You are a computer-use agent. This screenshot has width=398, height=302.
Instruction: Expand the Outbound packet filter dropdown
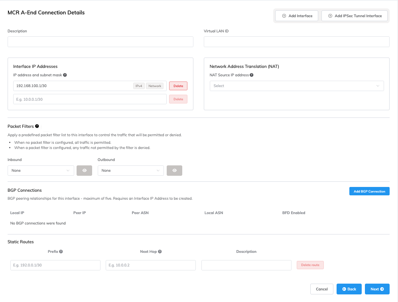[x=130, y=171]
